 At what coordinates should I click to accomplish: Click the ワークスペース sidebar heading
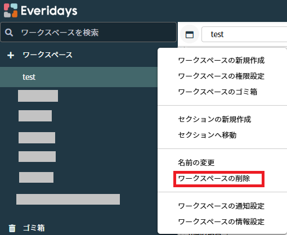click(47, 55)
